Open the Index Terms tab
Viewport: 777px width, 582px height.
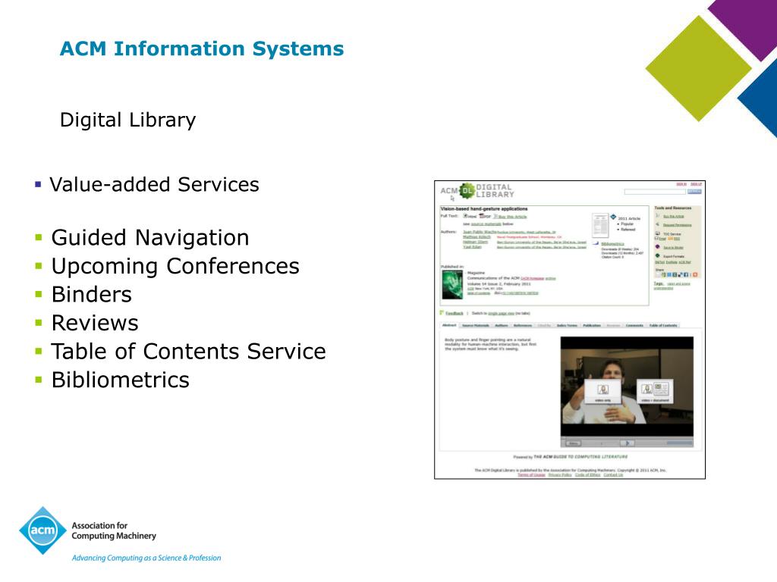click(567, 325)
